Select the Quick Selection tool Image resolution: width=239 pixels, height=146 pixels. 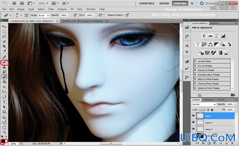click(x=4, y=42)
